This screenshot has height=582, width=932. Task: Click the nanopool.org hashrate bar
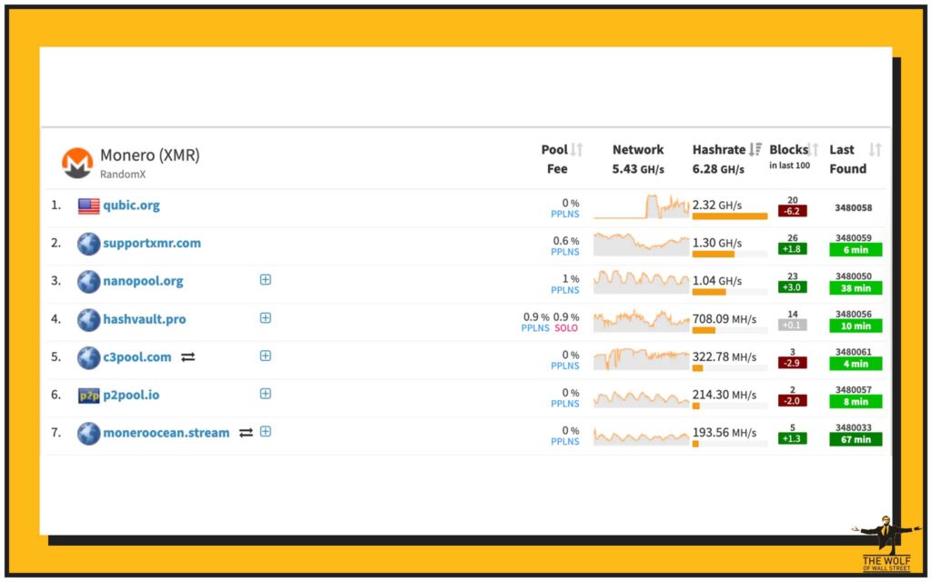pyautogui.click(x=730, y=292)
